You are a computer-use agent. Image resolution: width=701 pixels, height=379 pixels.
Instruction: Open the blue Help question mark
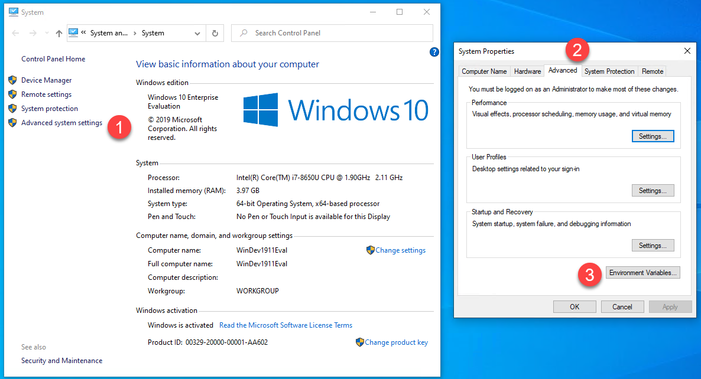click(x=434, y=52)
